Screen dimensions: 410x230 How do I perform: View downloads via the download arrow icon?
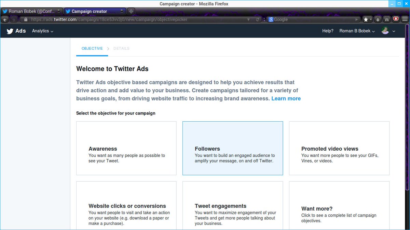(378, 19)
